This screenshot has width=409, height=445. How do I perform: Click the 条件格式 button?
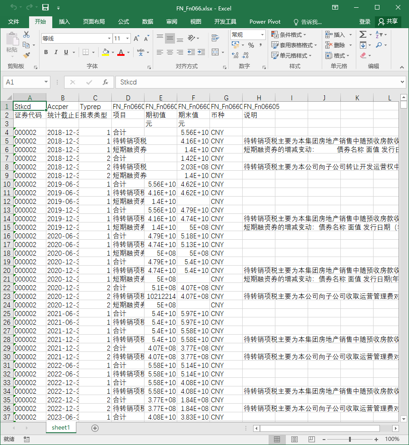click(289, 35)
